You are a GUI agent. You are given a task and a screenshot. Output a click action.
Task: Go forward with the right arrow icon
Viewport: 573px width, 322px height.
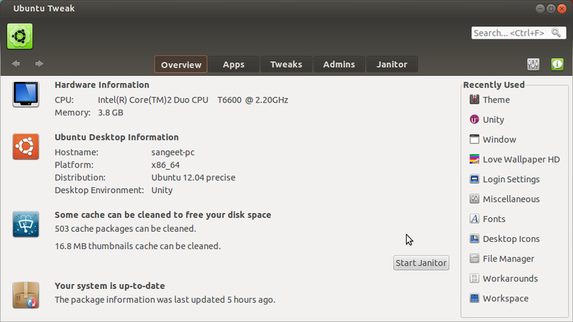click(x=39, y=64)
